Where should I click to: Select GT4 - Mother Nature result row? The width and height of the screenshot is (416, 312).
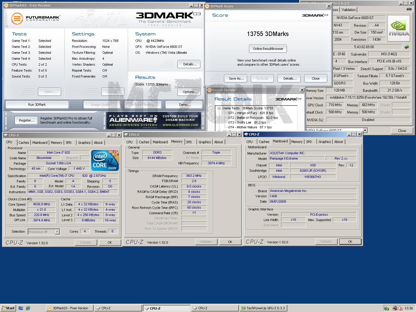point(250,127)
